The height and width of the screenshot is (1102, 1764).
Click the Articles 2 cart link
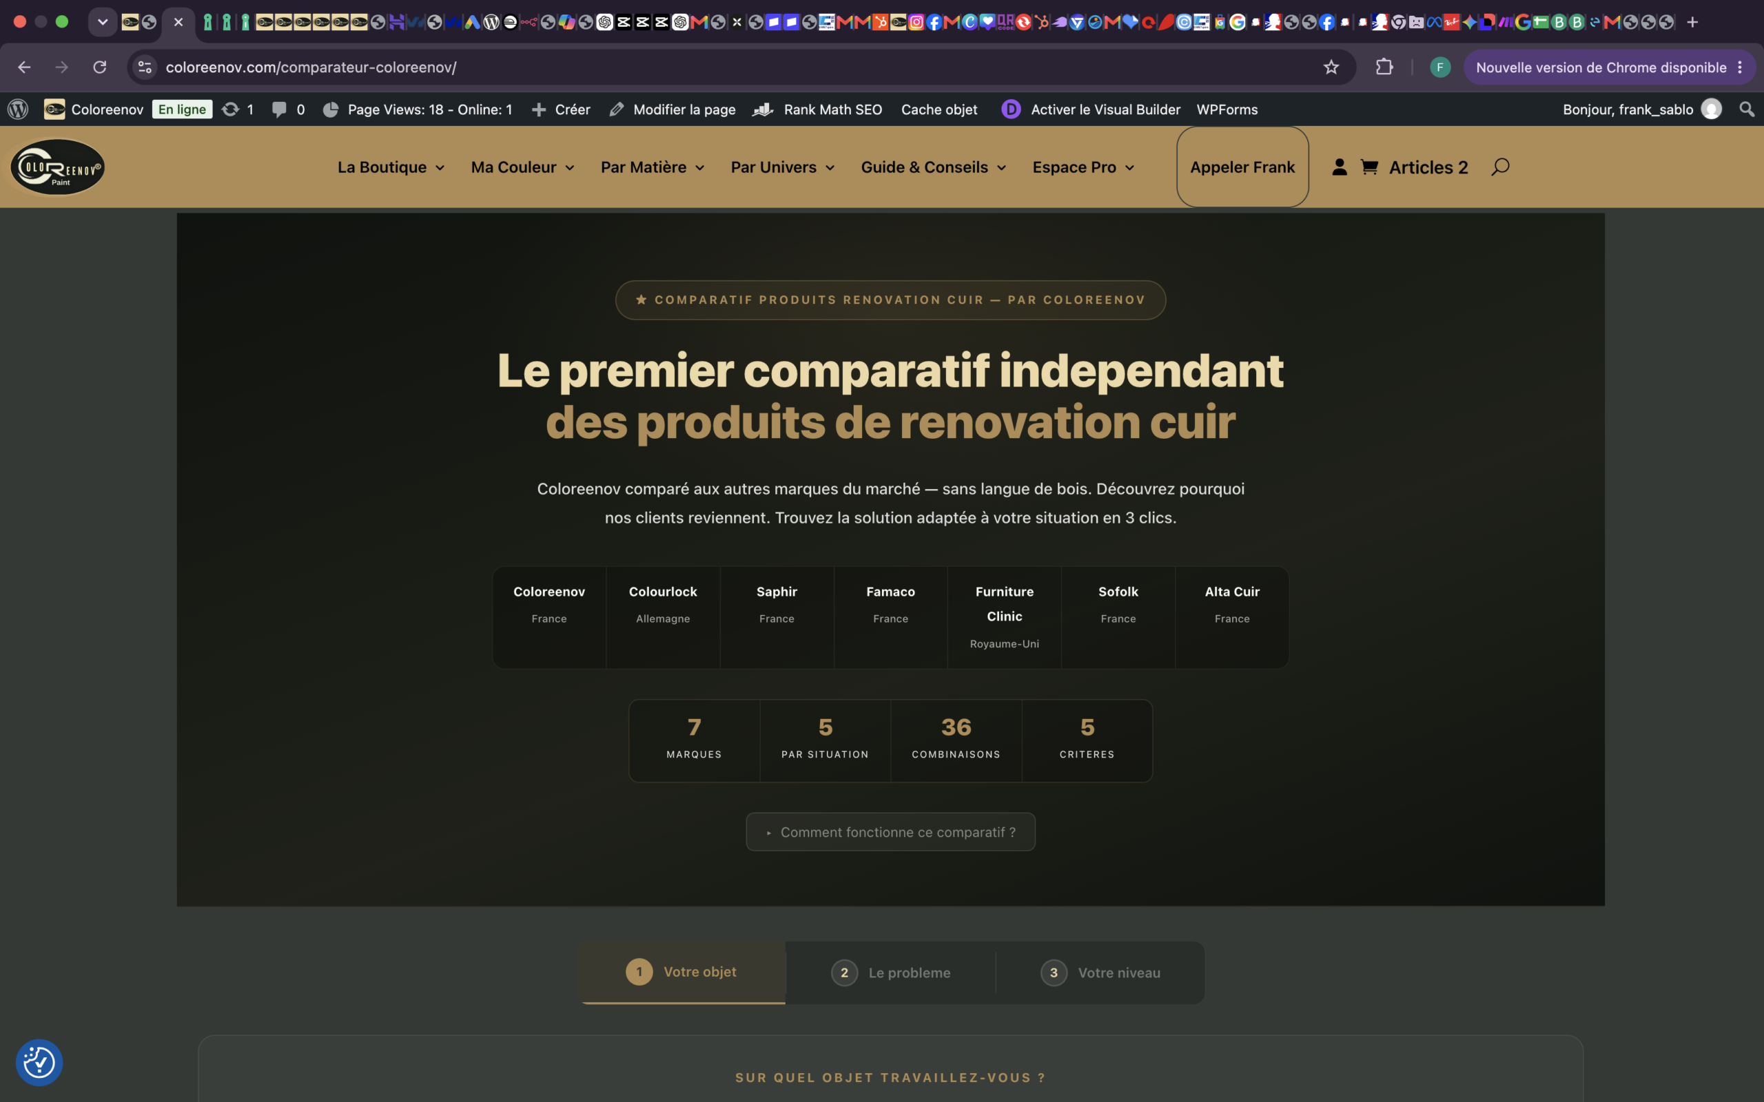pyautogui.click(x=1428, y=167)
